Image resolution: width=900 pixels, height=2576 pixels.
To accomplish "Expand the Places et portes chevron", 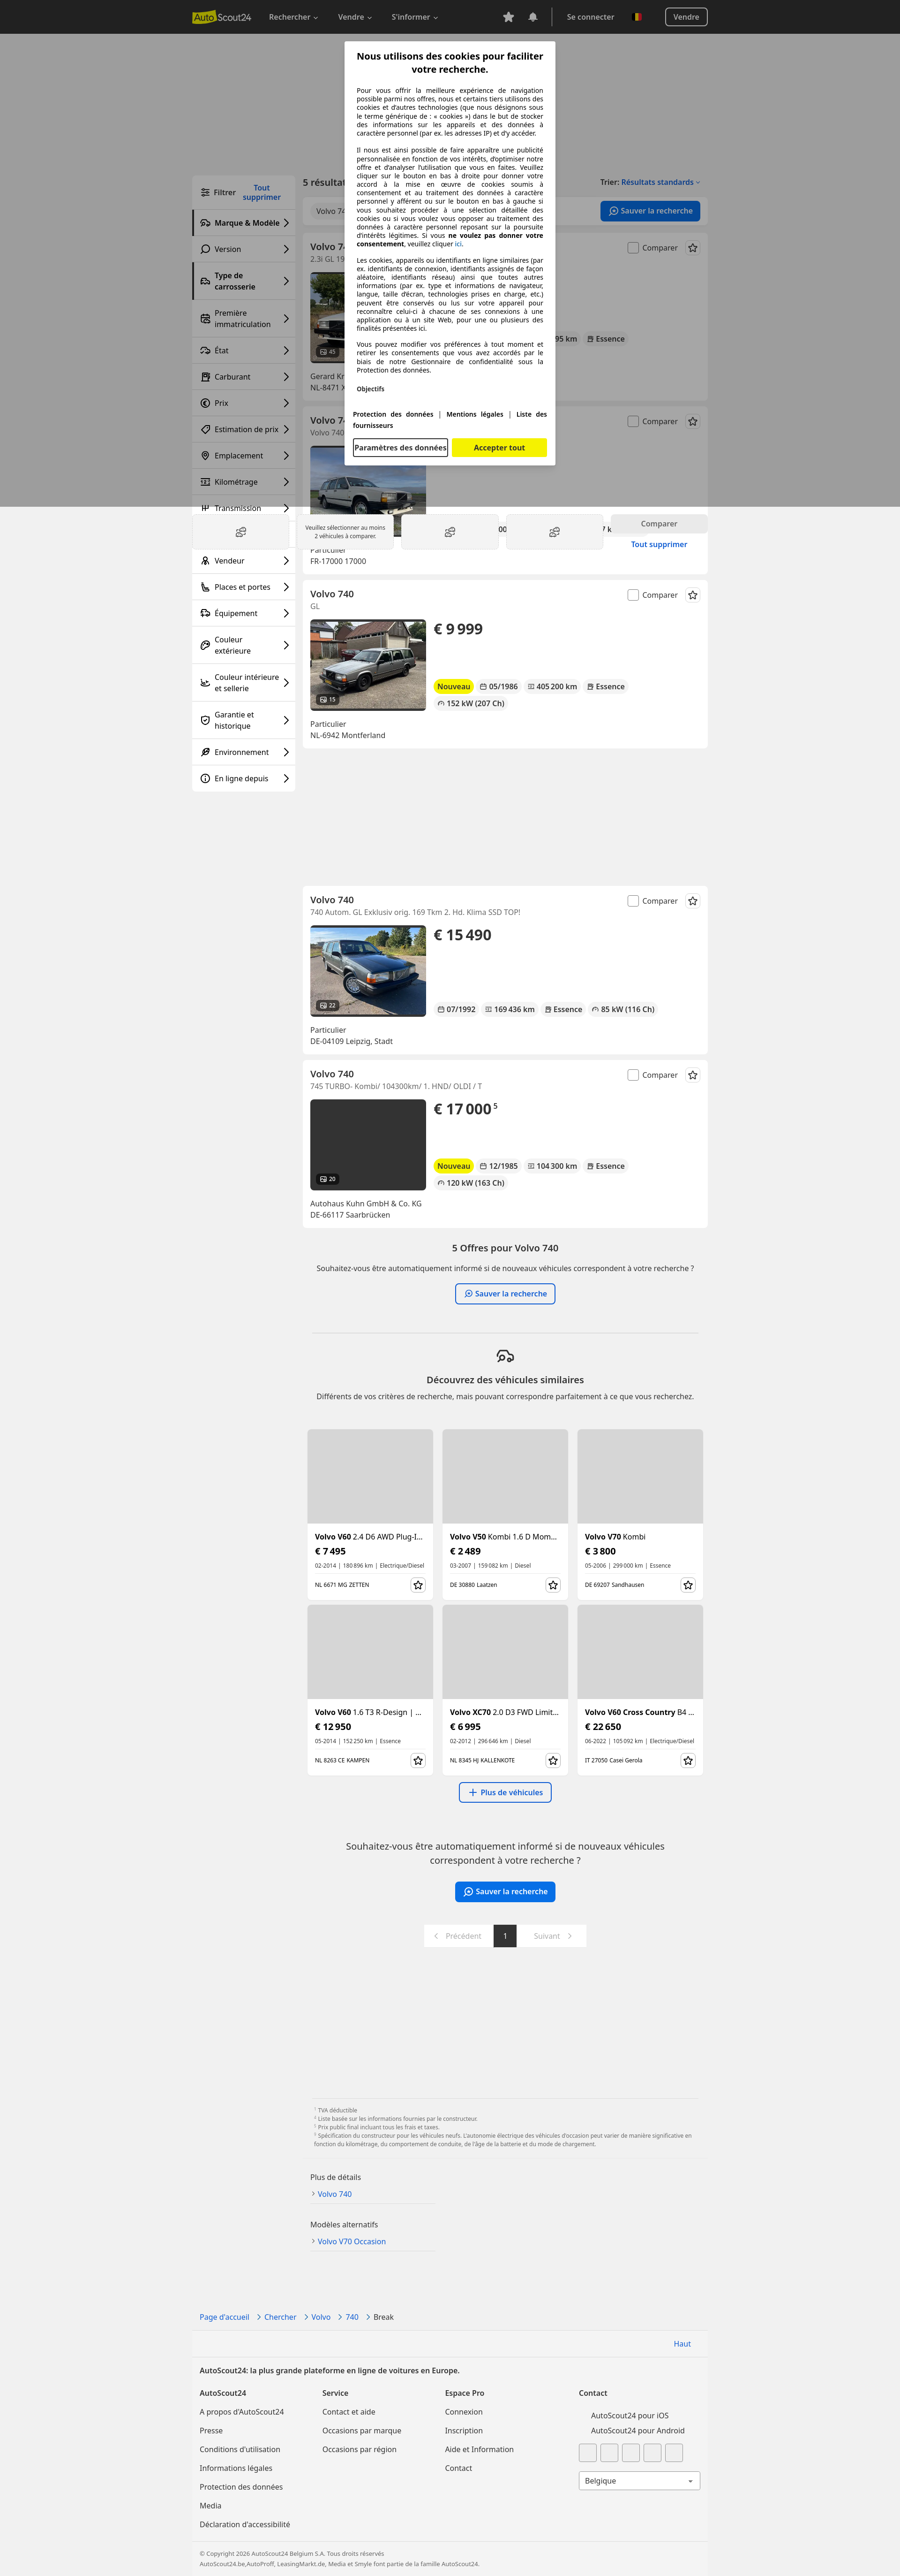I will pos(285,587).
